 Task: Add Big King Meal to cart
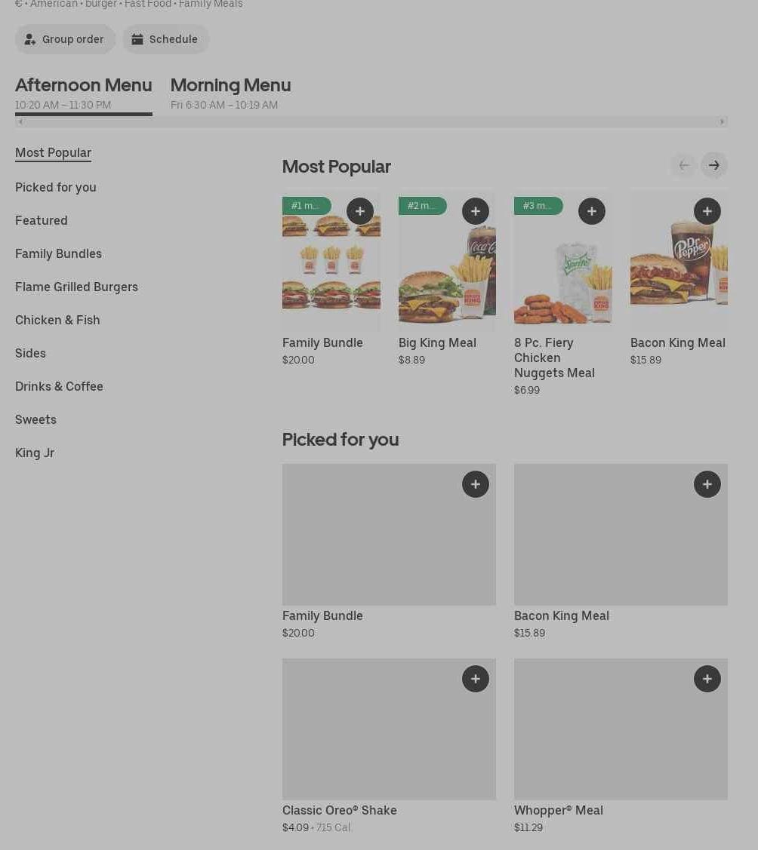coord(475,211)
